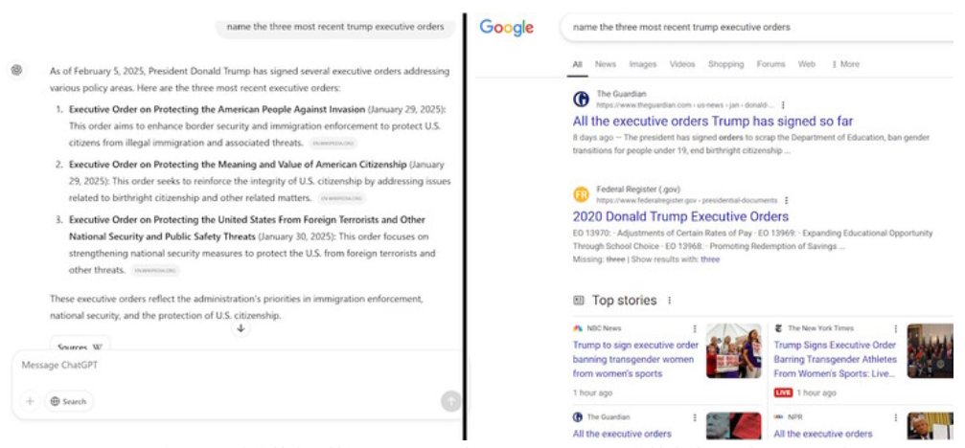Open options menu for NBC News story
The image size is (965, 448).
[x=695, y=328]
